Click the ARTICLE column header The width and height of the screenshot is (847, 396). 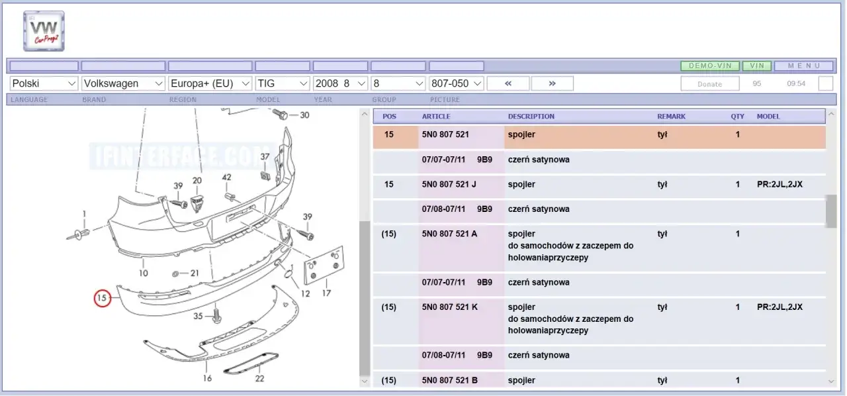pyautogui.click(x=435, y=117)
